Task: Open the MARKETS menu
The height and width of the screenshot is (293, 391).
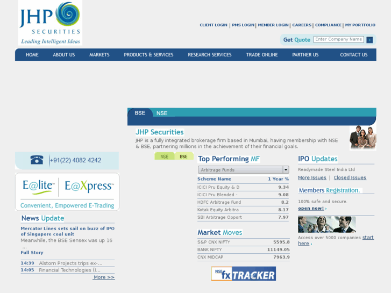Action: click(99, 55)
